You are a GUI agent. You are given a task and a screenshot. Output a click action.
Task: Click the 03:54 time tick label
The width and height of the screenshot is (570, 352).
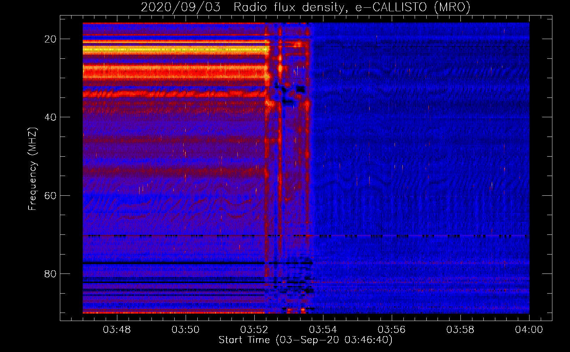click(323, 329)
